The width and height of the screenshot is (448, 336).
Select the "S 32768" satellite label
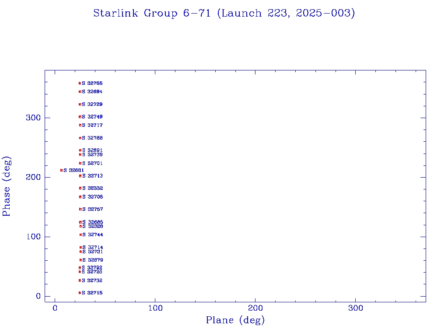coord(92,84)
